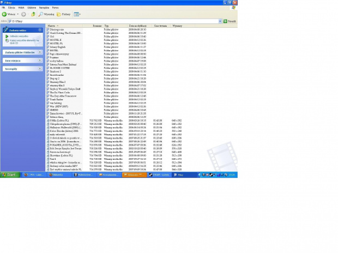Image resolution: width=338 pixels, height=253 pixels.
Task: Open the Widok menu
Action: pos(21,8)
